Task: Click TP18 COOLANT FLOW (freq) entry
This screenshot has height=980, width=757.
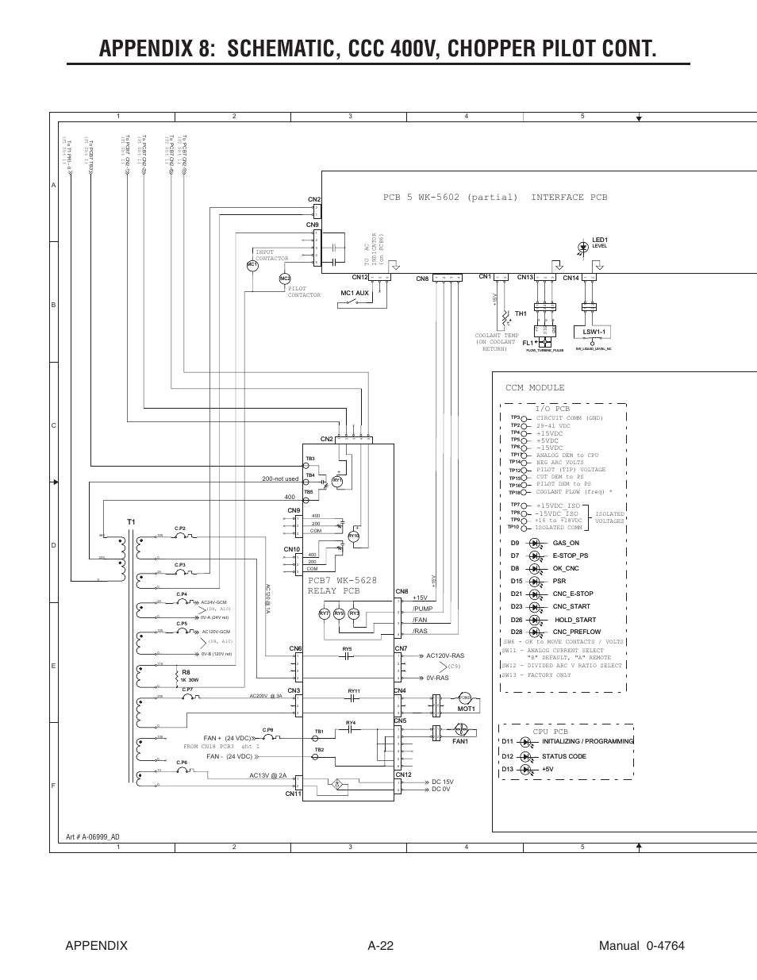Action: click(561, 492)
